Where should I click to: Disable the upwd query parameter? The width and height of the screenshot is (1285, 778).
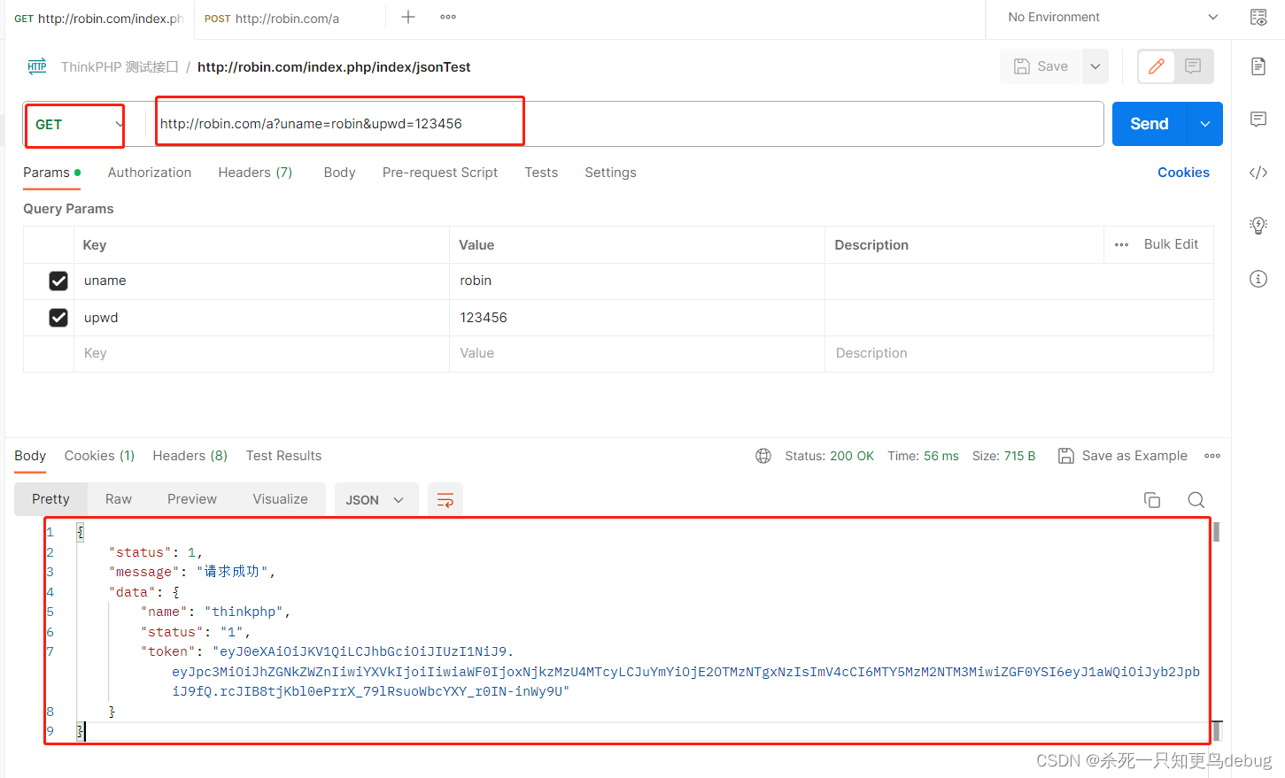click(58, 318)
